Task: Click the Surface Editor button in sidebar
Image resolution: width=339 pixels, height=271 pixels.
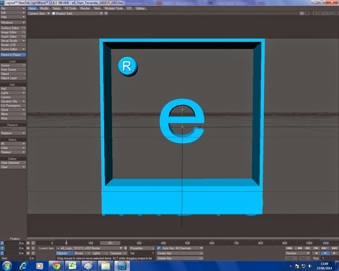Action: (12, 28)
